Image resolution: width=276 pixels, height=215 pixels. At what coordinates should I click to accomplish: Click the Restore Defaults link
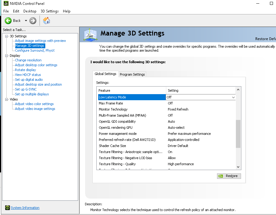pyautogui.click(x=265, y=39)
